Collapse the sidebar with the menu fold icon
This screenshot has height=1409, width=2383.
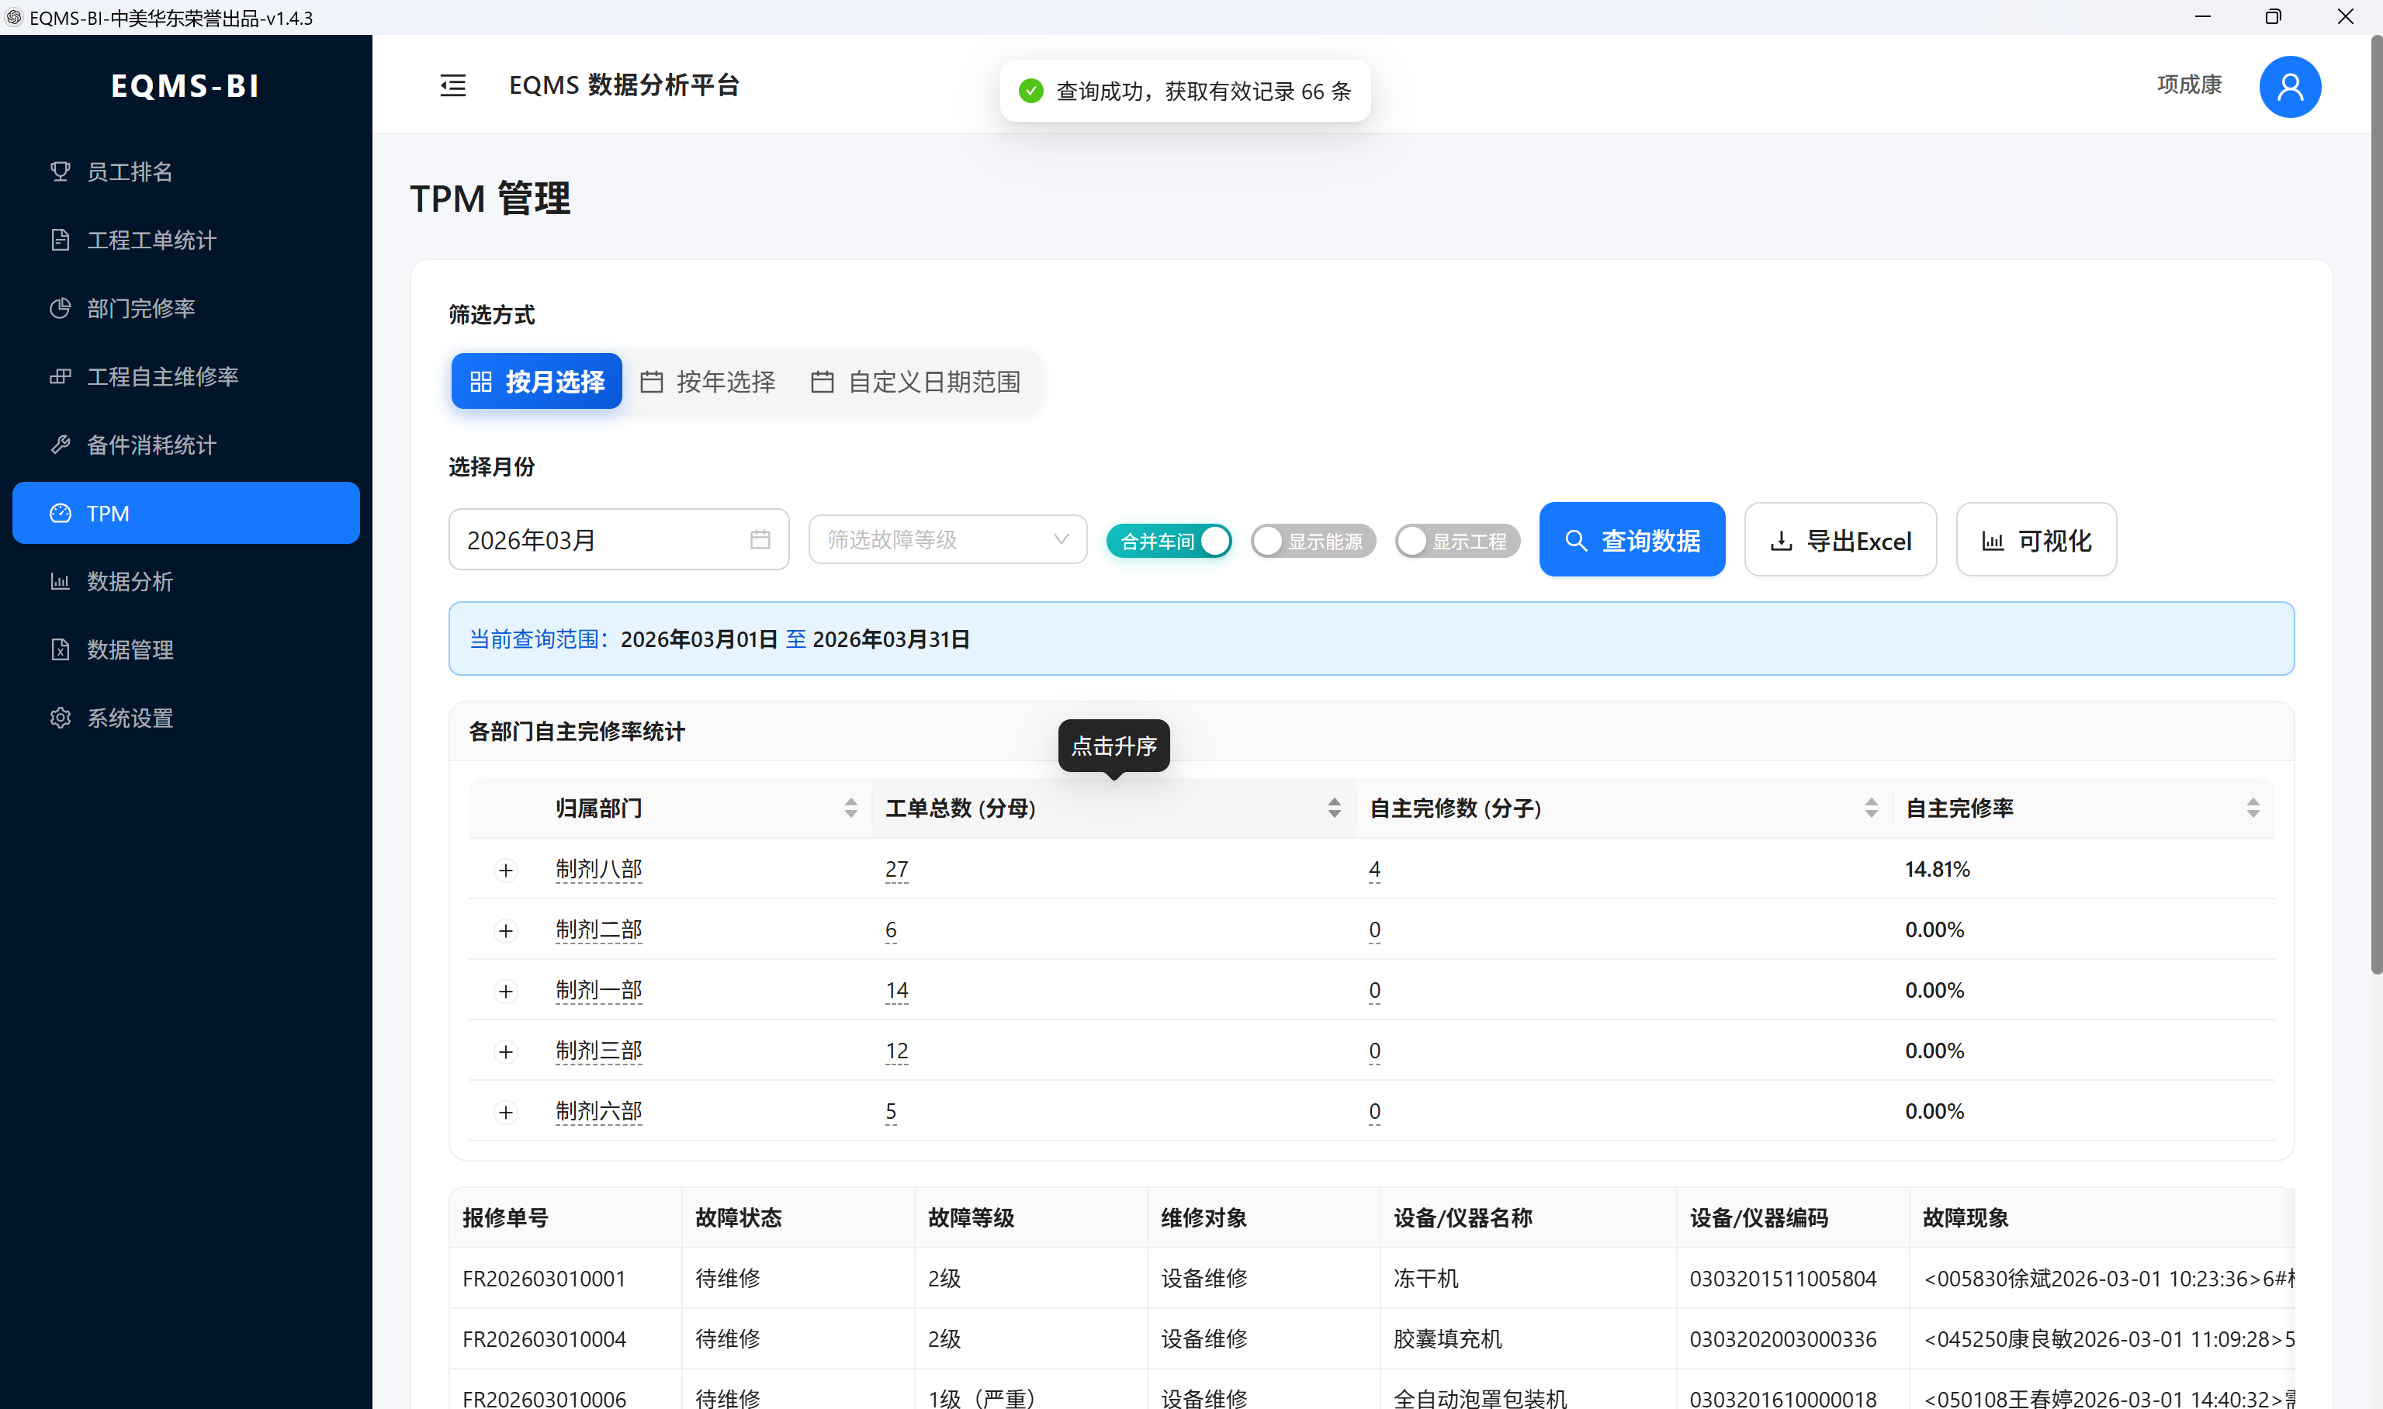pyautogui.click(x=453, y=85)
